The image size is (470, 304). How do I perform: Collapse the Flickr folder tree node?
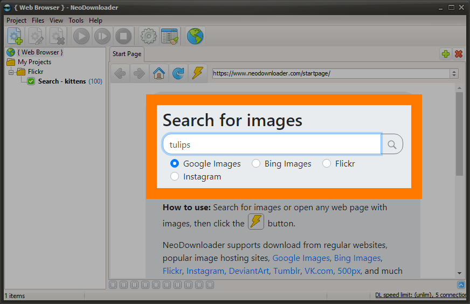11,72
